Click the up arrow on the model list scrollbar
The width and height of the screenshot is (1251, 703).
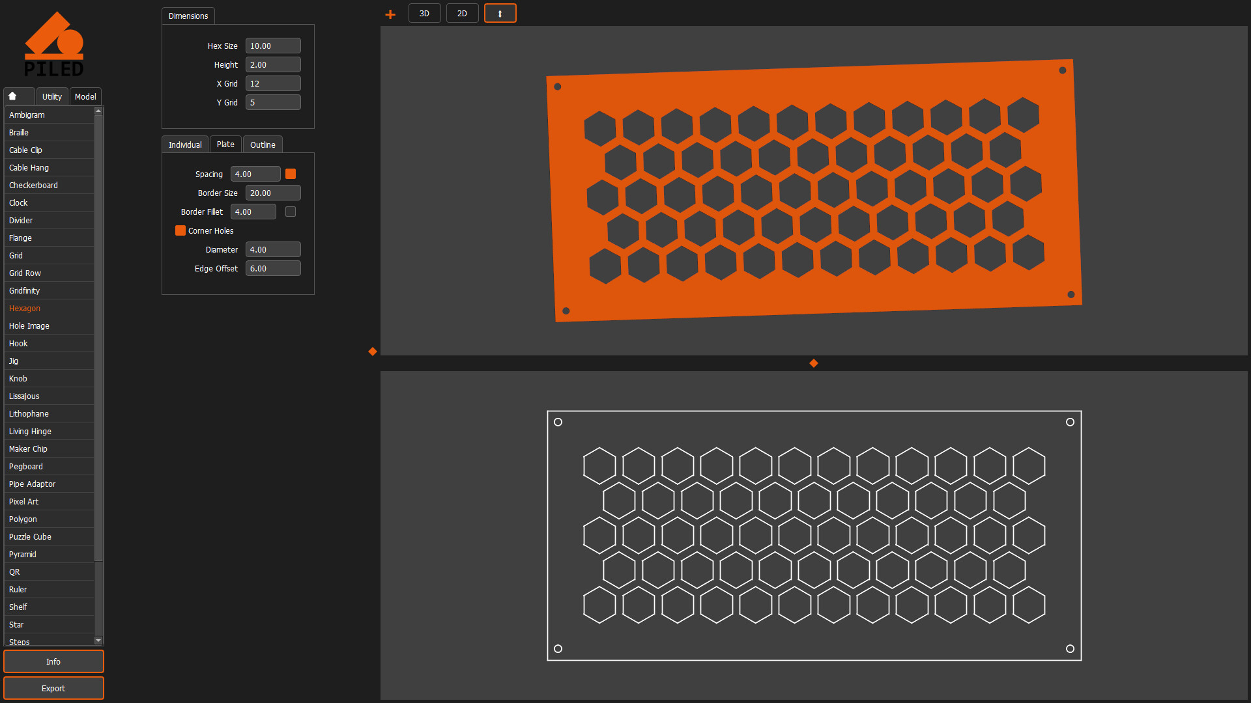coord(98,111)
